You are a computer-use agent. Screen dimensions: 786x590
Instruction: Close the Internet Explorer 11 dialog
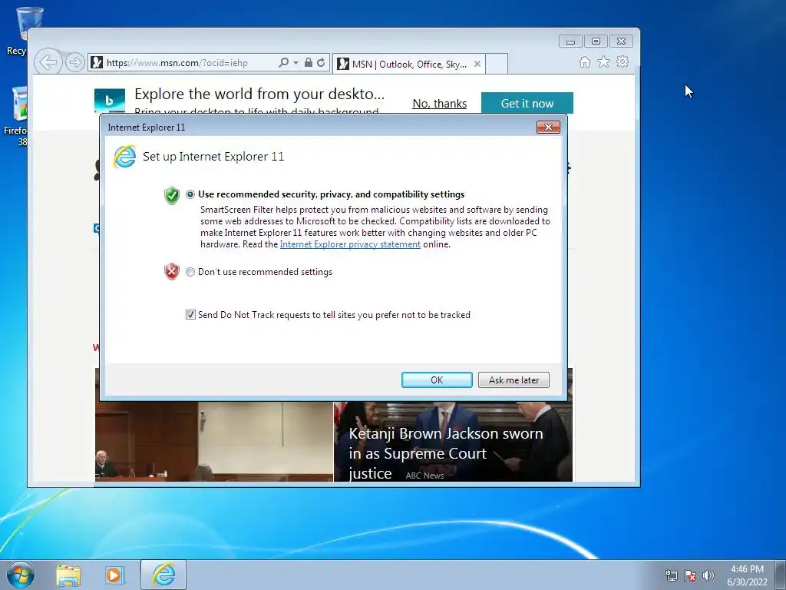[x=548, y=128]
